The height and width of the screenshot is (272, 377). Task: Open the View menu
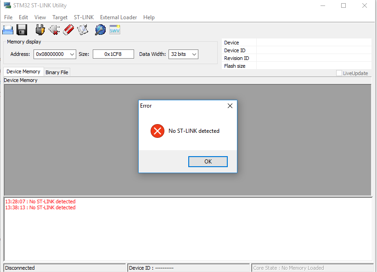point(40,17)
